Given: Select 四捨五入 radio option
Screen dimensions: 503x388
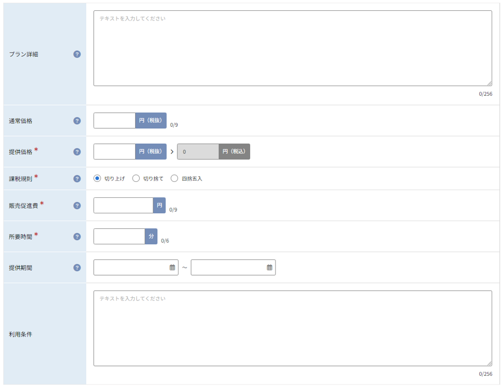Looking at the screenshot, I should click(174, 178).
